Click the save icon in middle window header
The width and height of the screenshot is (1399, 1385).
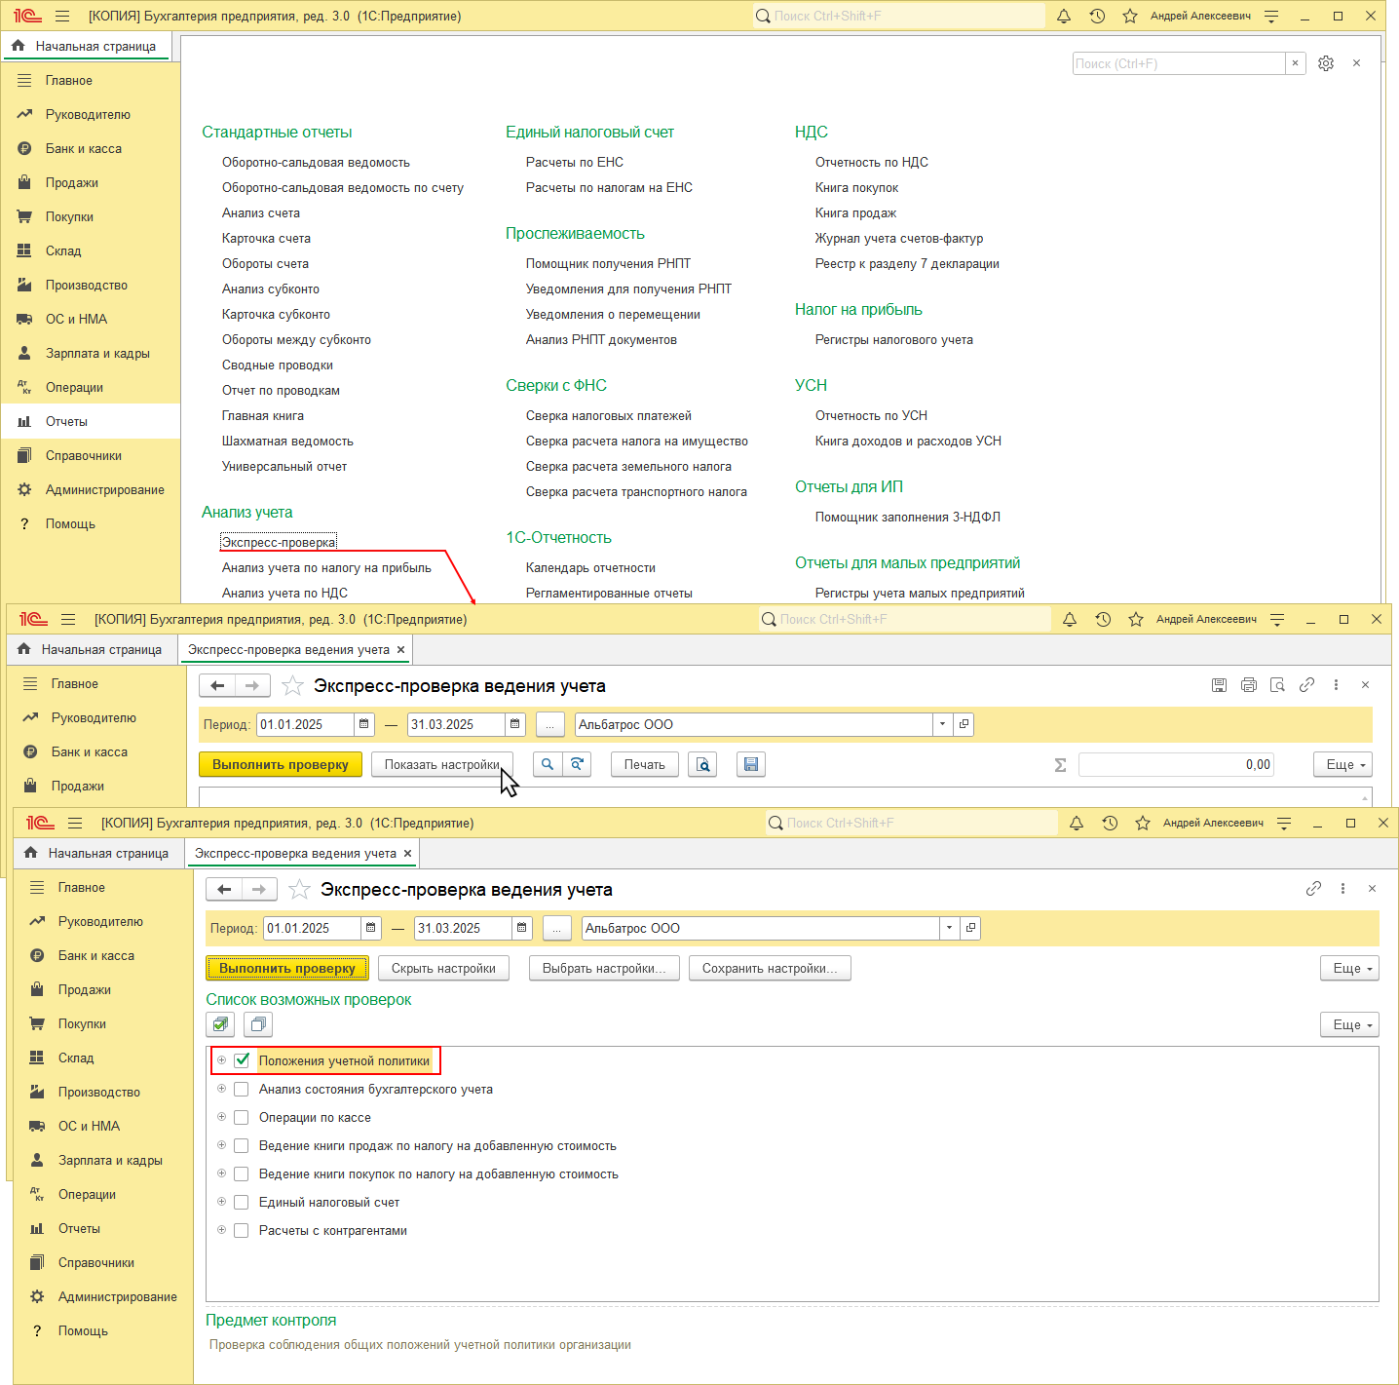pos(1219,685)
